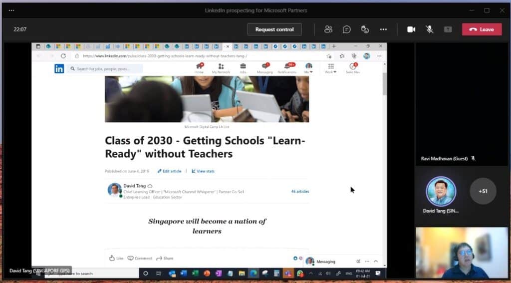This screenshot has height=283, width=511.
Task: Refresh the browser page
Action: [63, 56]
